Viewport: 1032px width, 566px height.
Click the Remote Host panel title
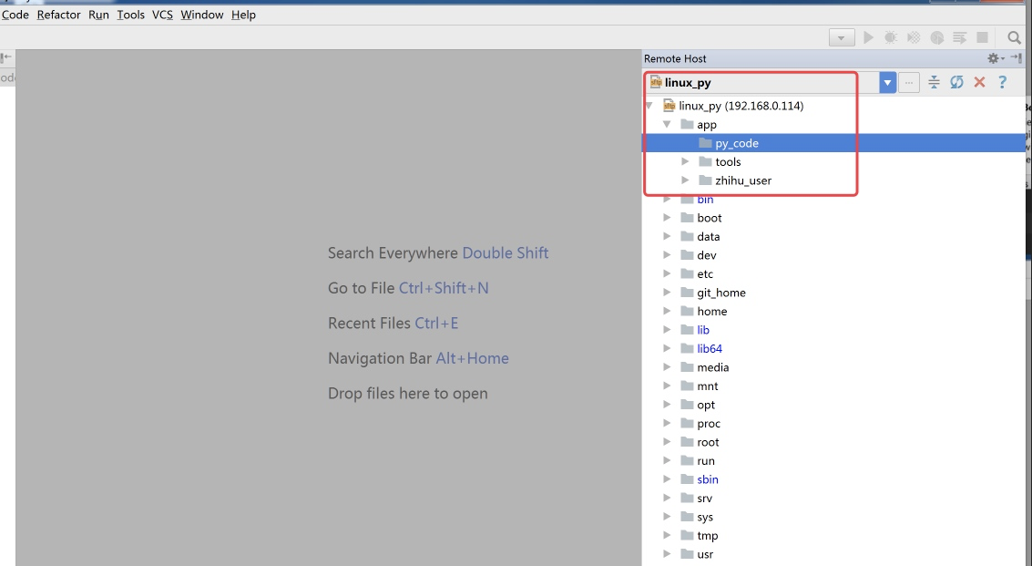click(x=675, y=58)
